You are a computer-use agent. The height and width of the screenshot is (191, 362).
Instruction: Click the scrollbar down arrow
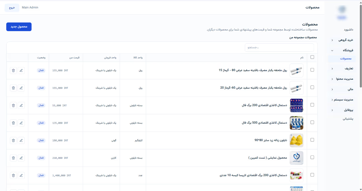pos(361,189)
